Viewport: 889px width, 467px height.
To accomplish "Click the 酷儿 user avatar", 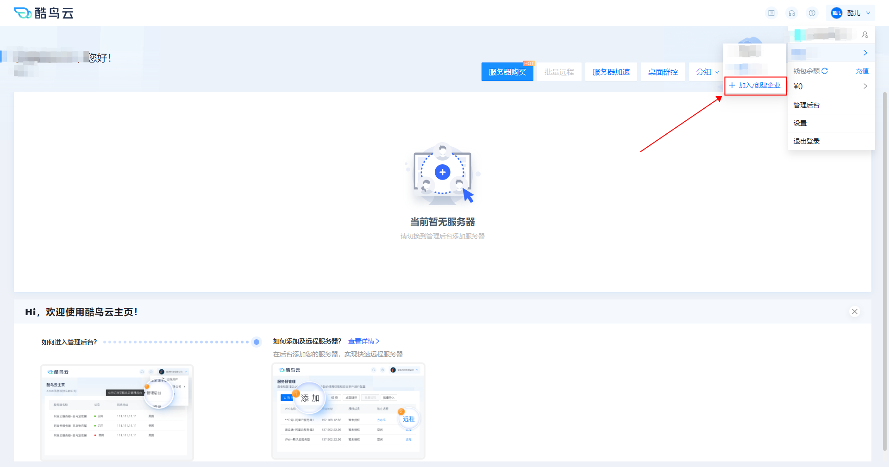I will 837,13.
